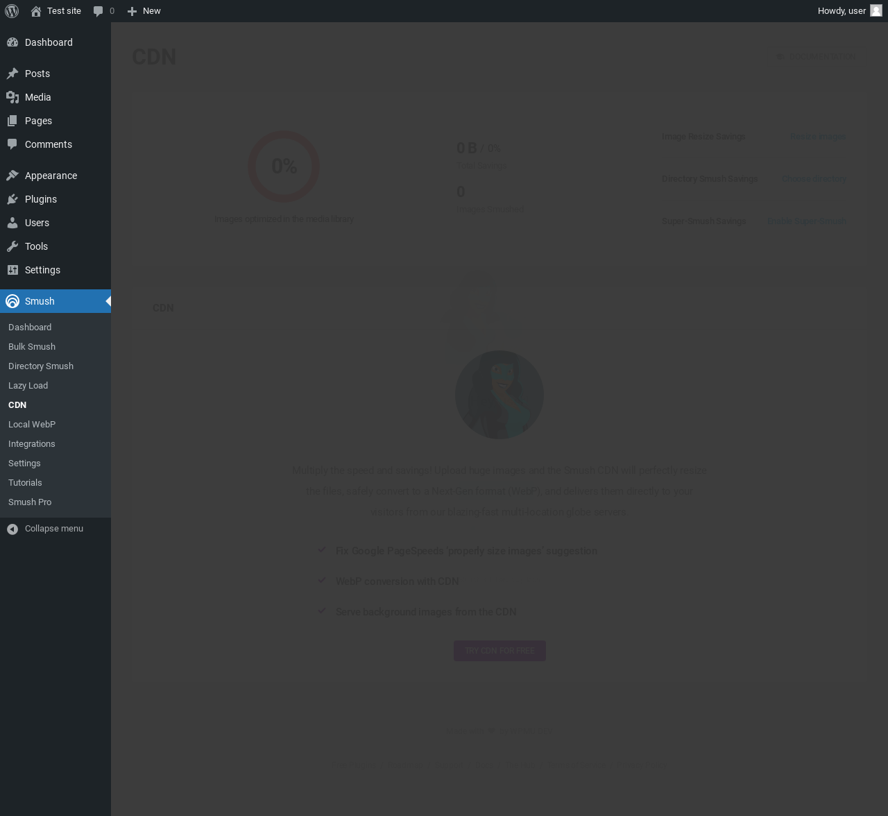Open the Free Plugins footer link
The image size is (888, 816).
coord(352,765)
